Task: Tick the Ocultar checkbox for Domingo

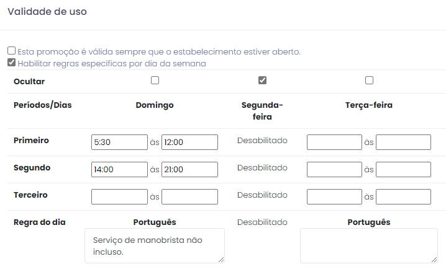Action: click(x=155, y=81)
